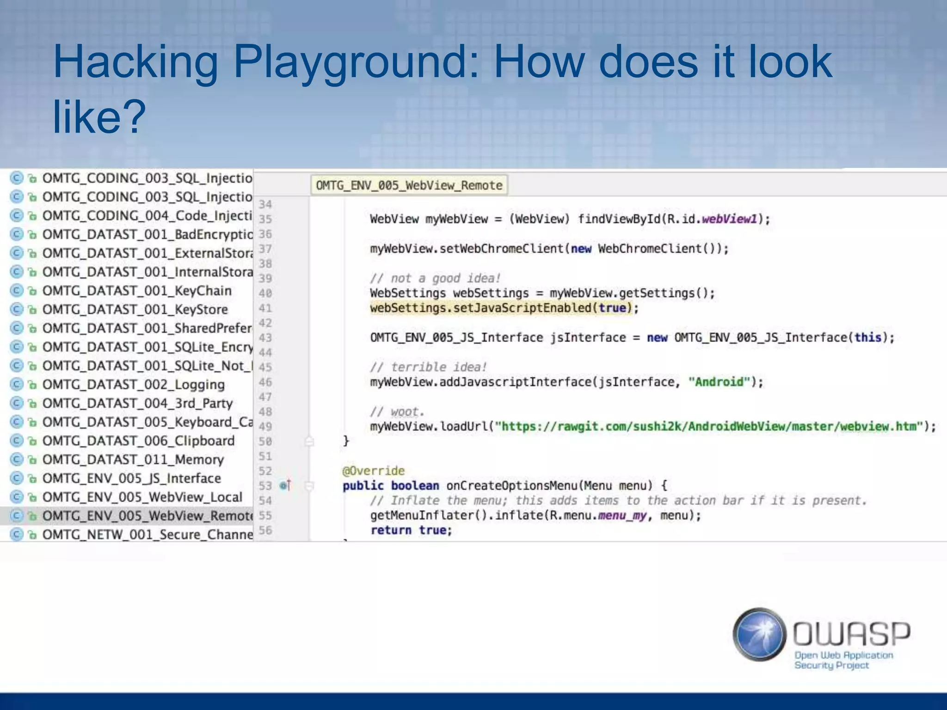Click setWebChromeClient call on line 37
947x710 pixels.
point(549,249)
